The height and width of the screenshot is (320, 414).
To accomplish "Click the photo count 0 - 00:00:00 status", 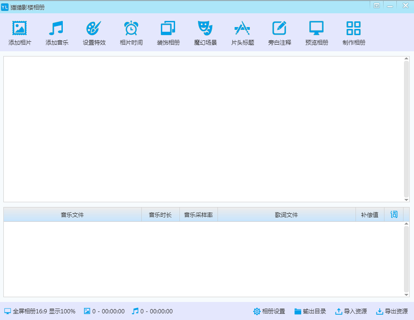I will pyautogui.click(x=104, y=311).
